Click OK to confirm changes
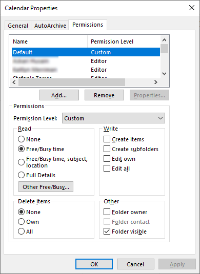 [x=94, y=264]
